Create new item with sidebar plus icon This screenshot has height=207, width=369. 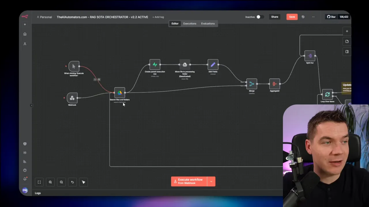[x=25, y=24]
